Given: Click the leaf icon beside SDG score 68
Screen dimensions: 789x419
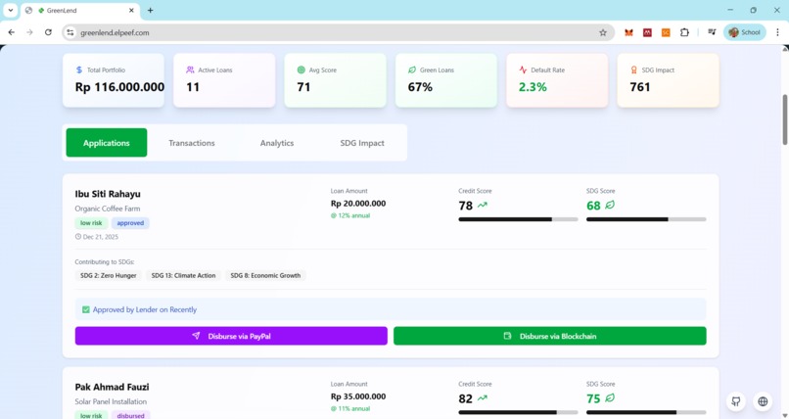Looking at the screenshot, I should (610, 205).
